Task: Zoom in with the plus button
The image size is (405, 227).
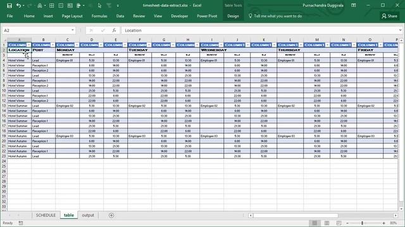Action: pos(384,223)
